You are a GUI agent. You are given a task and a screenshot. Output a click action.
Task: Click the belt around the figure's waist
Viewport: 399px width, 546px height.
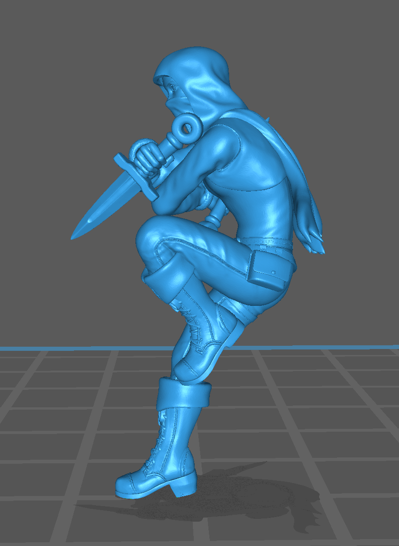tap(266, 242)
